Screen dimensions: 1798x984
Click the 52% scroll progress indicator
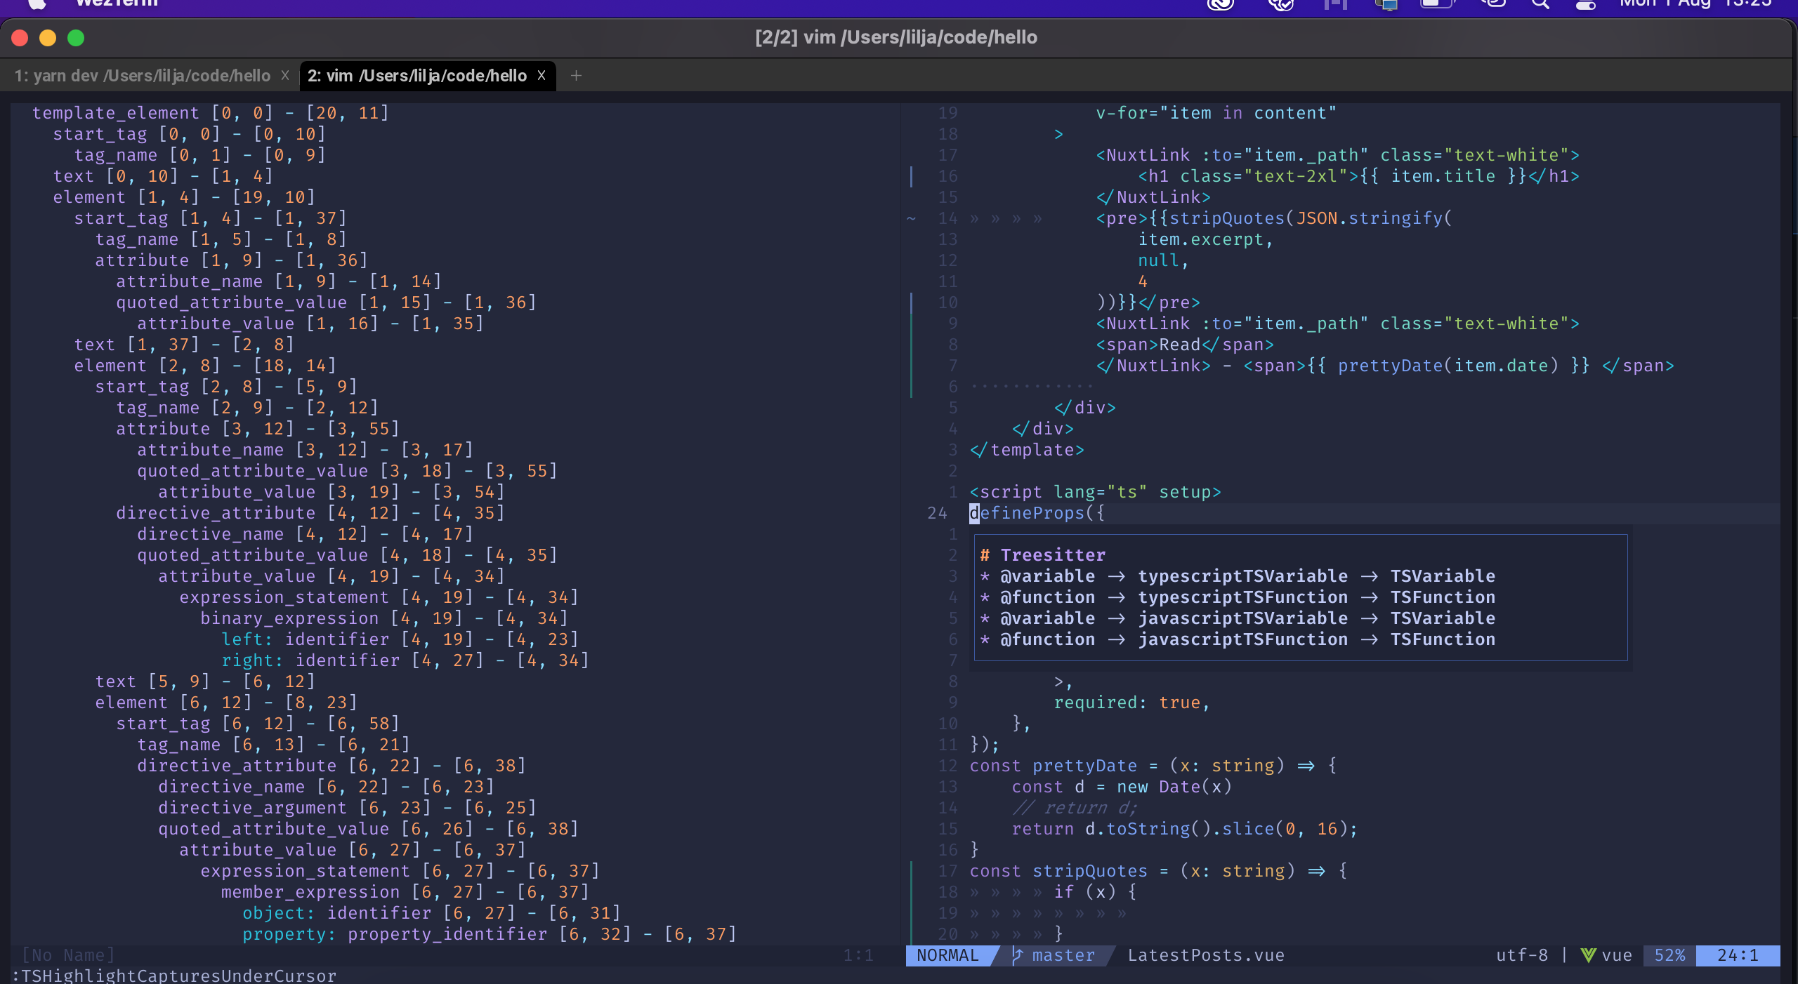coord(1669,955)
